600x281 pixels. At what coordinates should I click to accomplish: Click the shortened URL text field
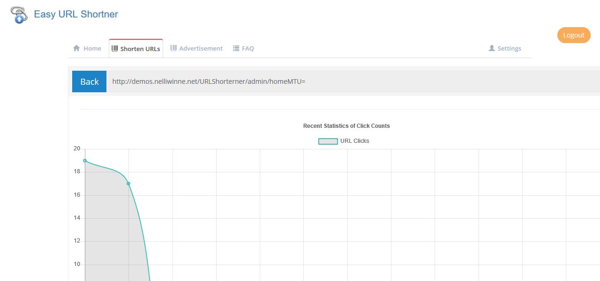(x=353, y=81)
